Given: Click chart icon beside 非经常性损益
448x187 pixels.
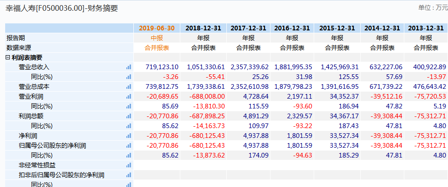Looking at the screenshot, I should click(128, 165).
